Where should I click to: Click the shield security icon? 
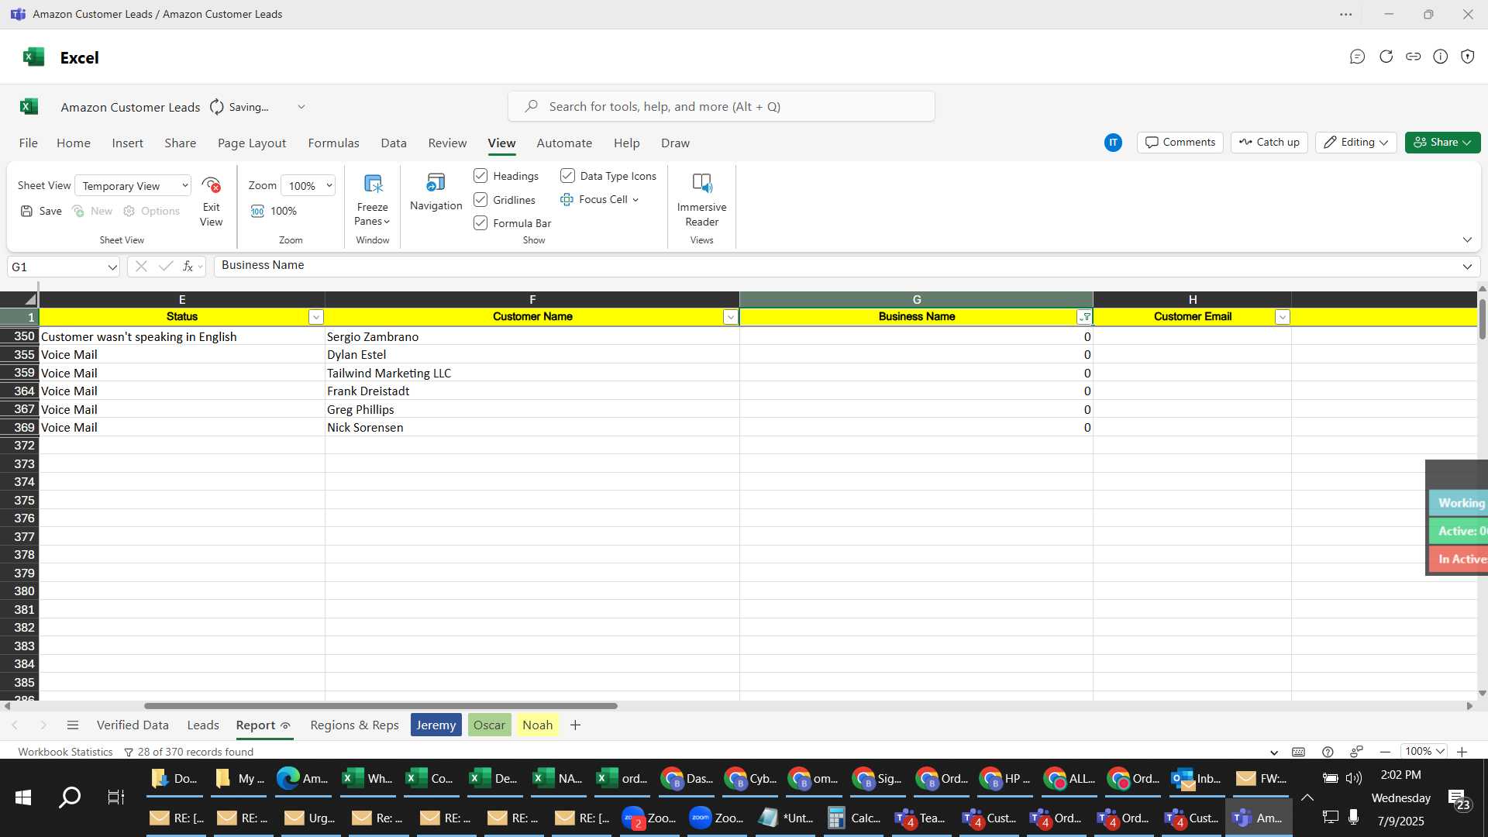tap(1467, 57)
